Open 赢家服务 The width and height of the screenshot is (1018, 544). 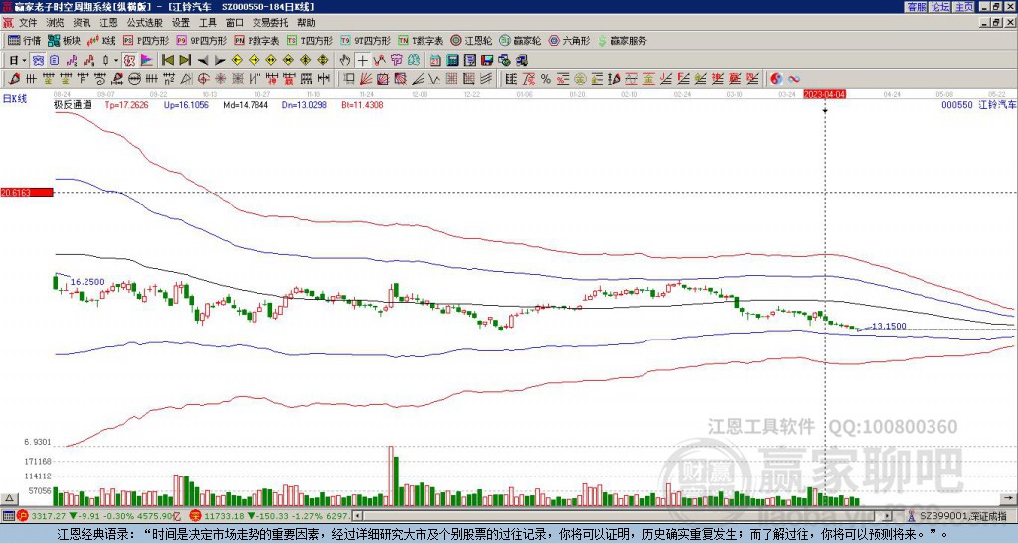(x=622, y=41)
